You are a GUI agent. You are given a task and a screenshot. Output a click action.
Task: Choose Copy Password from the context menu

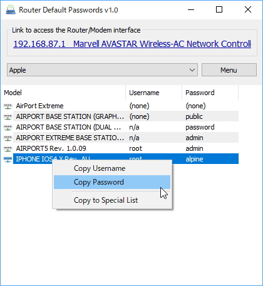coord(112,182)
